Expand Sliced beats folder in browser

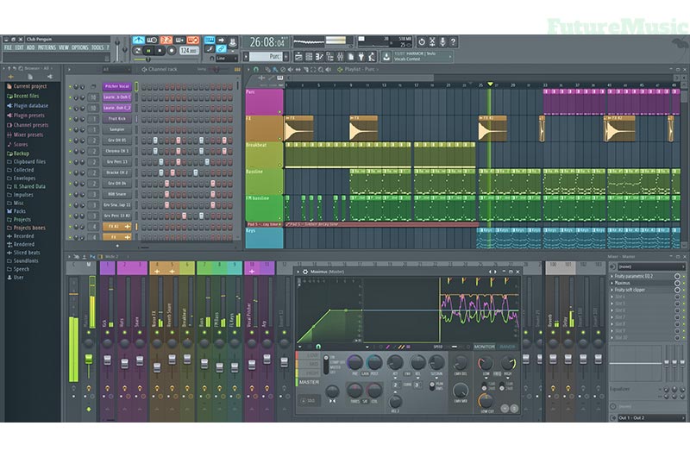pos(27,253)
